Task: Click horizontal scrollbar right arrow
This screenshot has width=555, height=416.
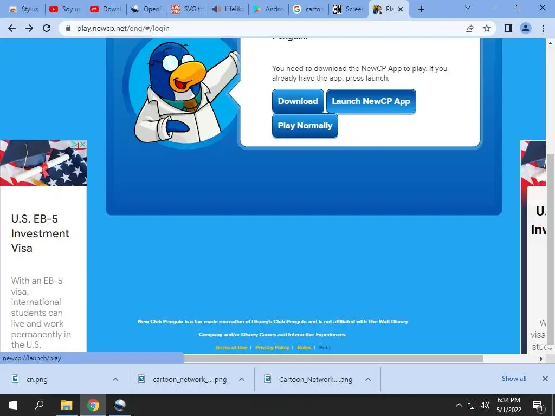Action: click(x=541, y=359)
